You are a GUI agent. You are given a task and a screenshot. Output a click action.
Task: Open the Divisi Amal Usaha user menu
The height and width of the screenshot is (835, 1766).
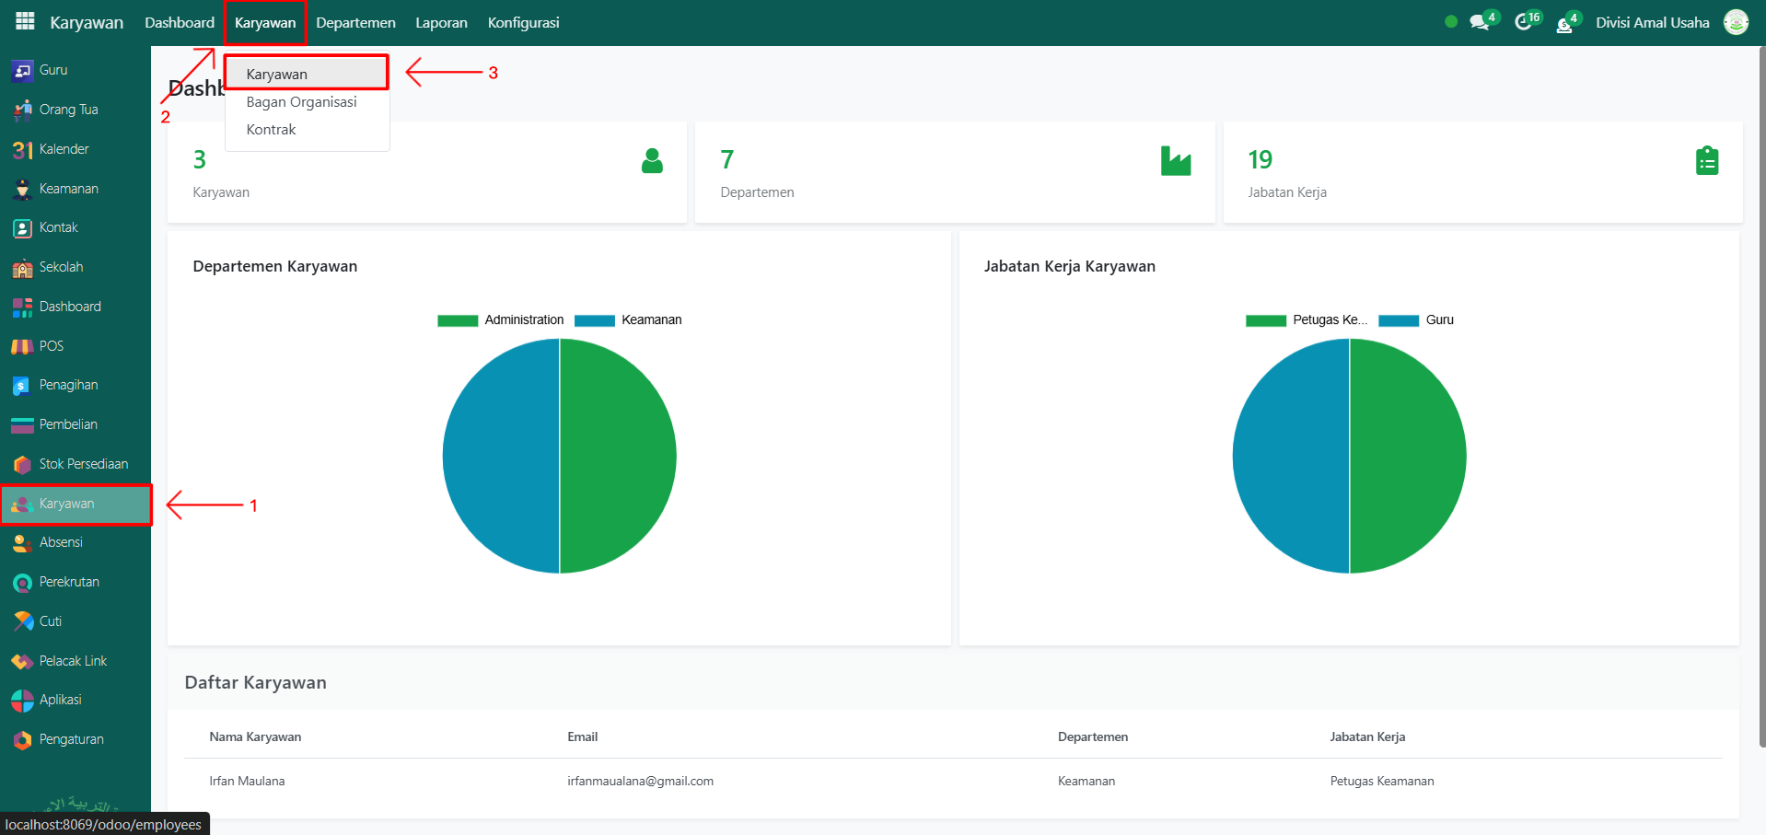point(1652,23)
